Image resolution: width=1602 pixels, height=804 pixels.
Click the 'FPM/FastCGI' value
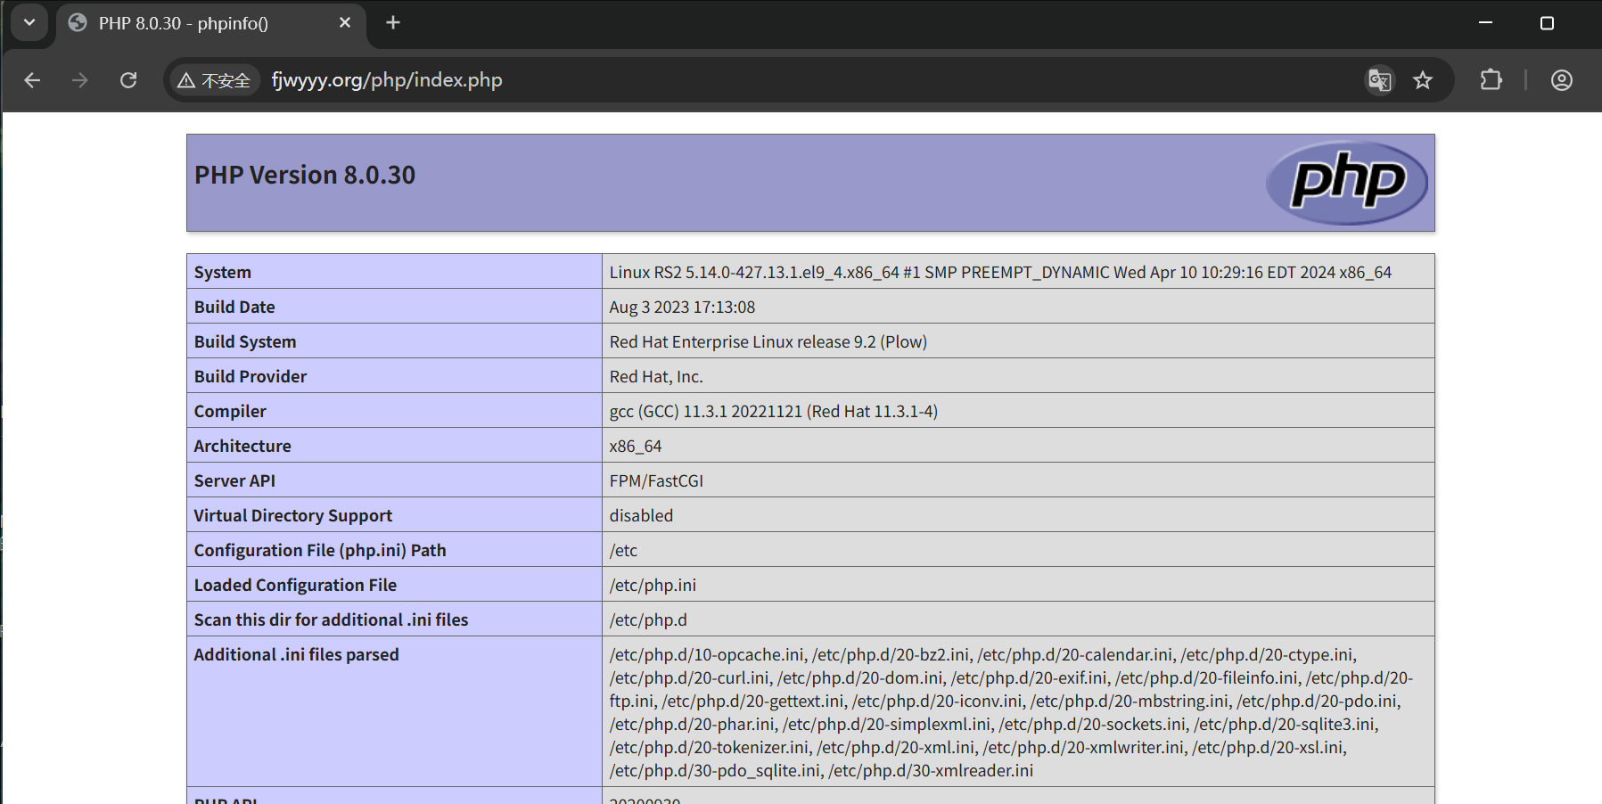click(x=656, y=480)
